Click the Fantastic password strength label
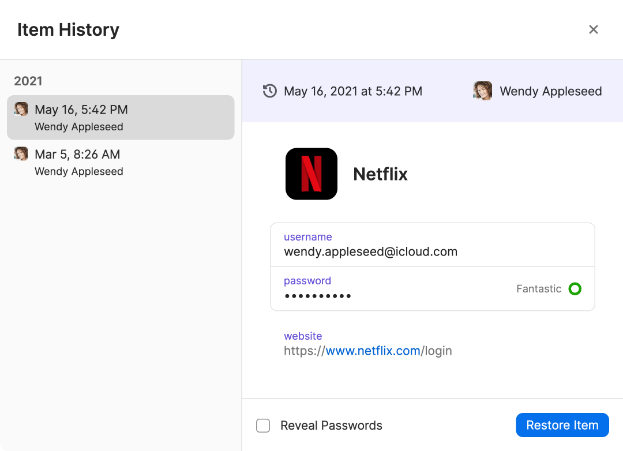 [539, 289]
